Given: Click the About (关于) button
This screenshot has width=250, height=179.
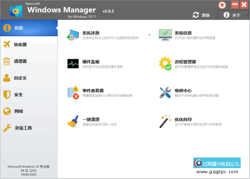Looking at the screenshot, I should (x=232, y=15).
